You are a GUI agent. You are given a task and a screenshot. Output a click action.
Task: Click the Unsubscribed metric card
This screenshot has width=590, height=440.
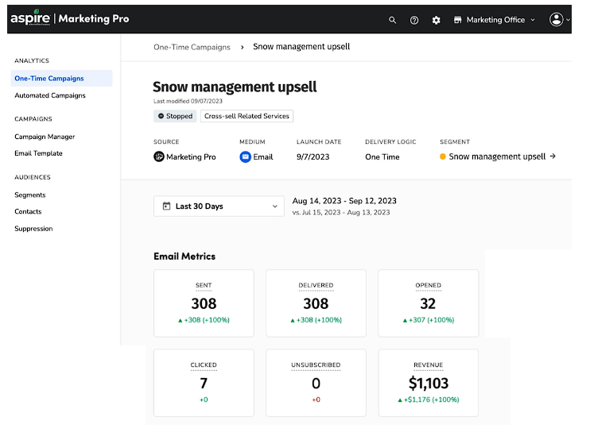click(316, 383)
